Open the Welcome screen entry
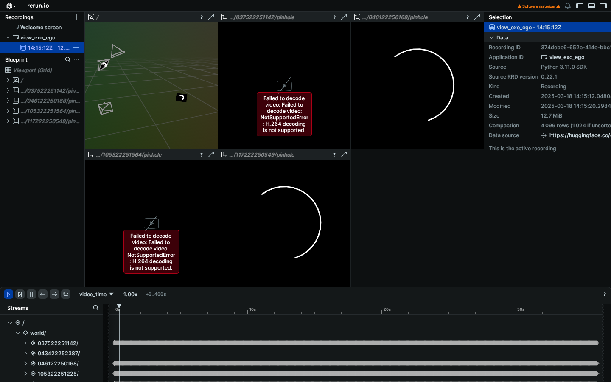 (x=42, y=27)
